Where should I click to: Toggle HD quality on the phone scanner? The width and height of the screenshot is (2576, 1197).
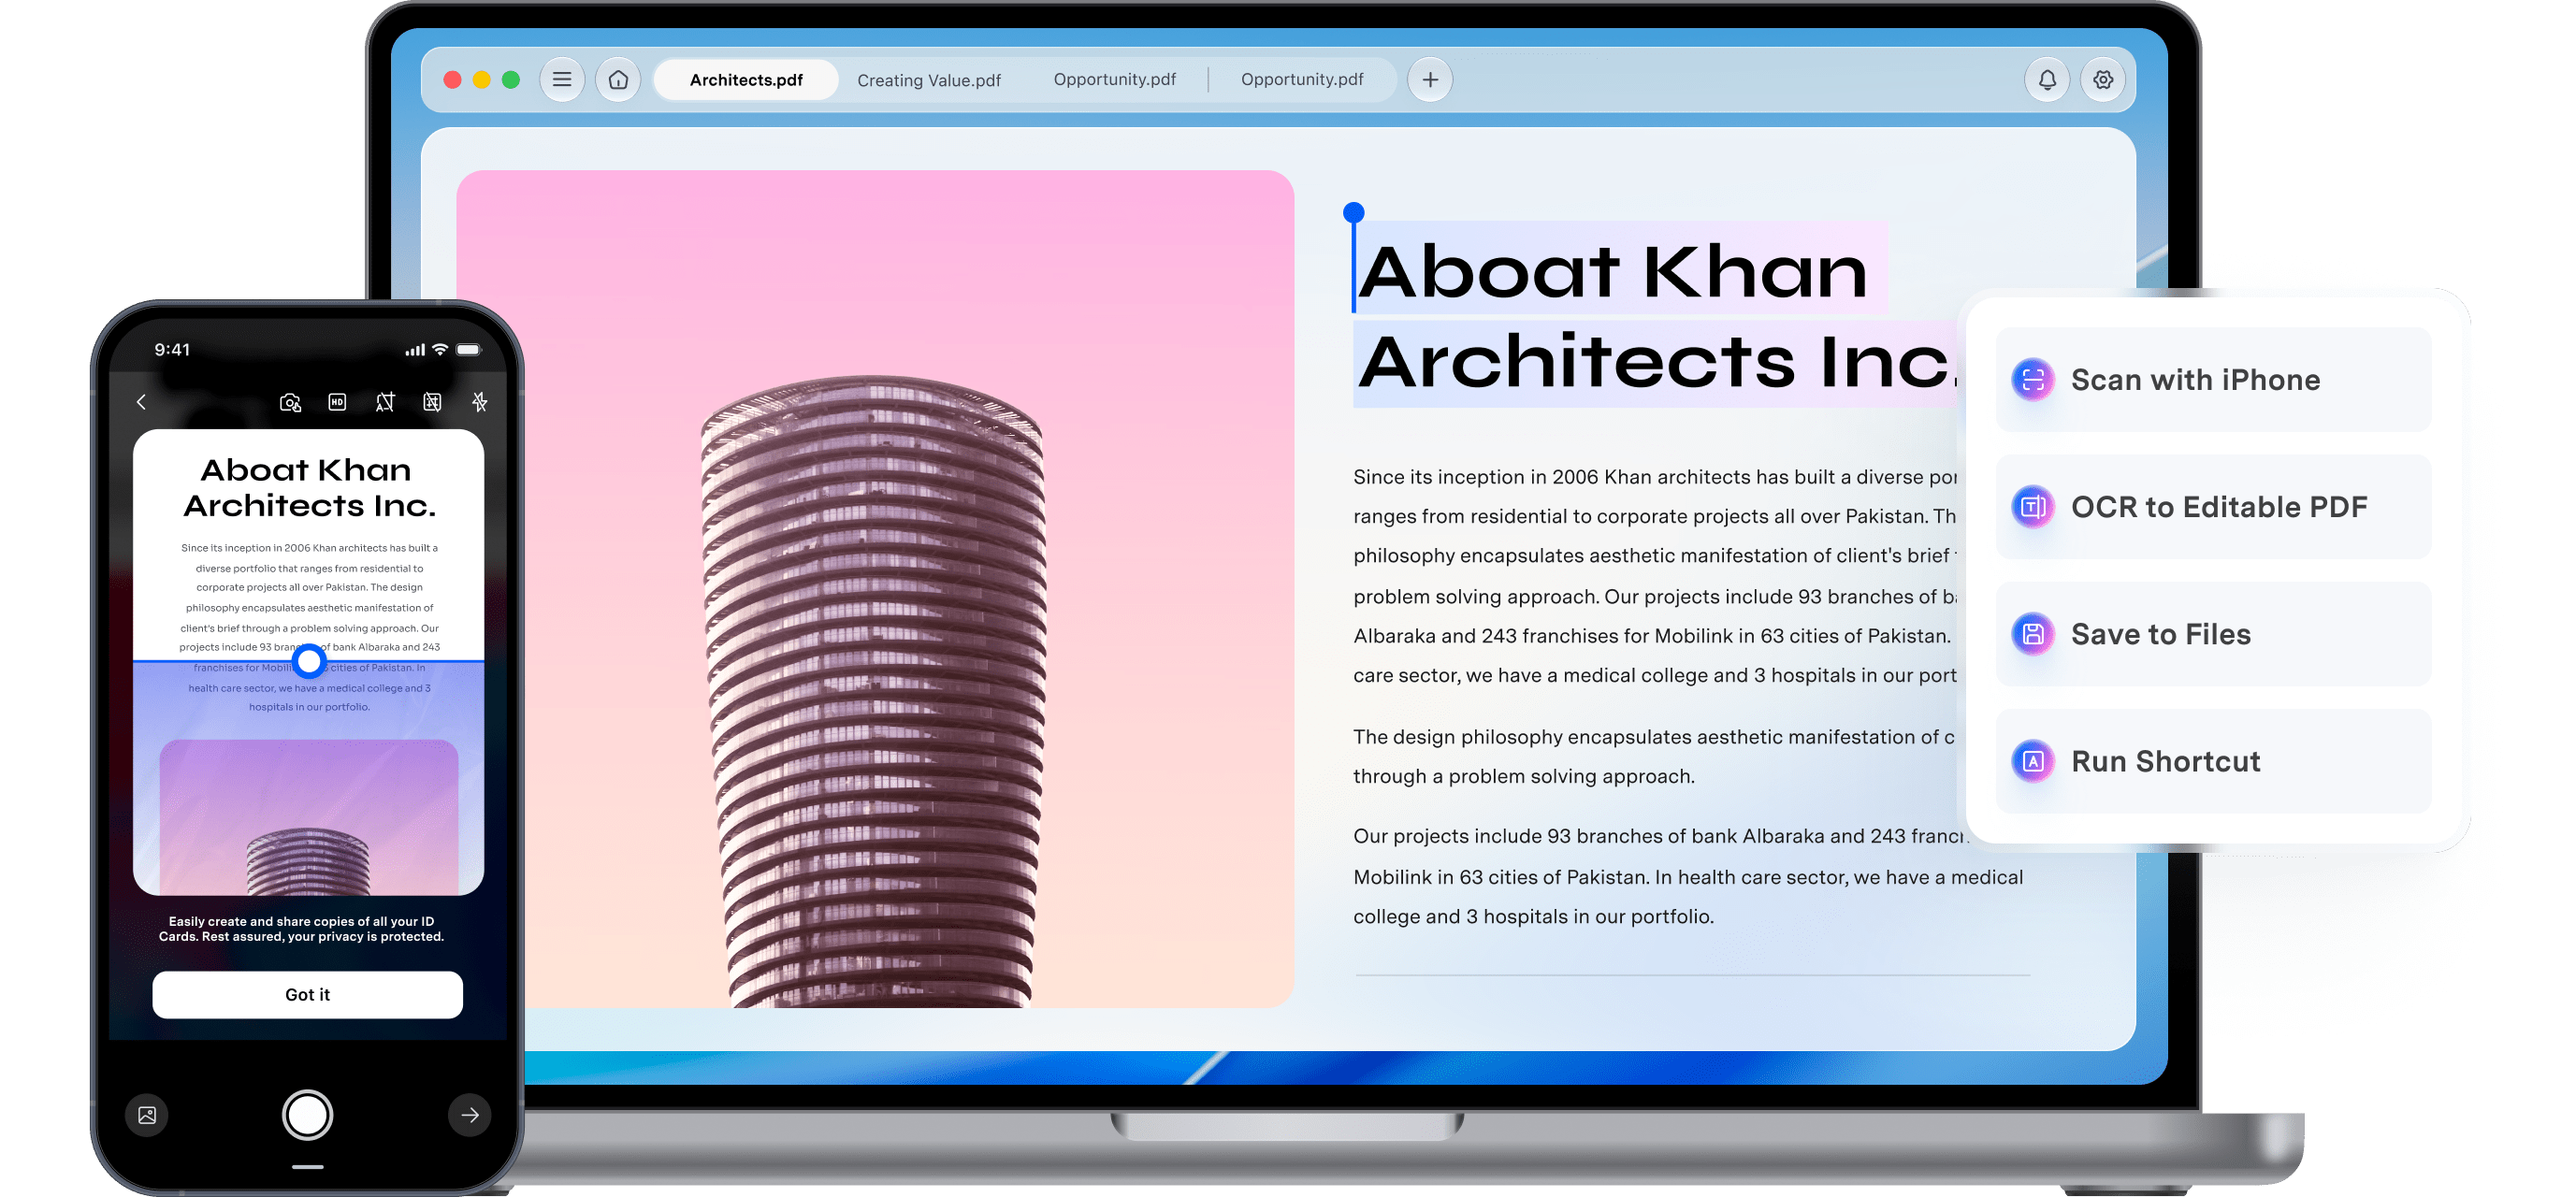click(x=337, y=402)
